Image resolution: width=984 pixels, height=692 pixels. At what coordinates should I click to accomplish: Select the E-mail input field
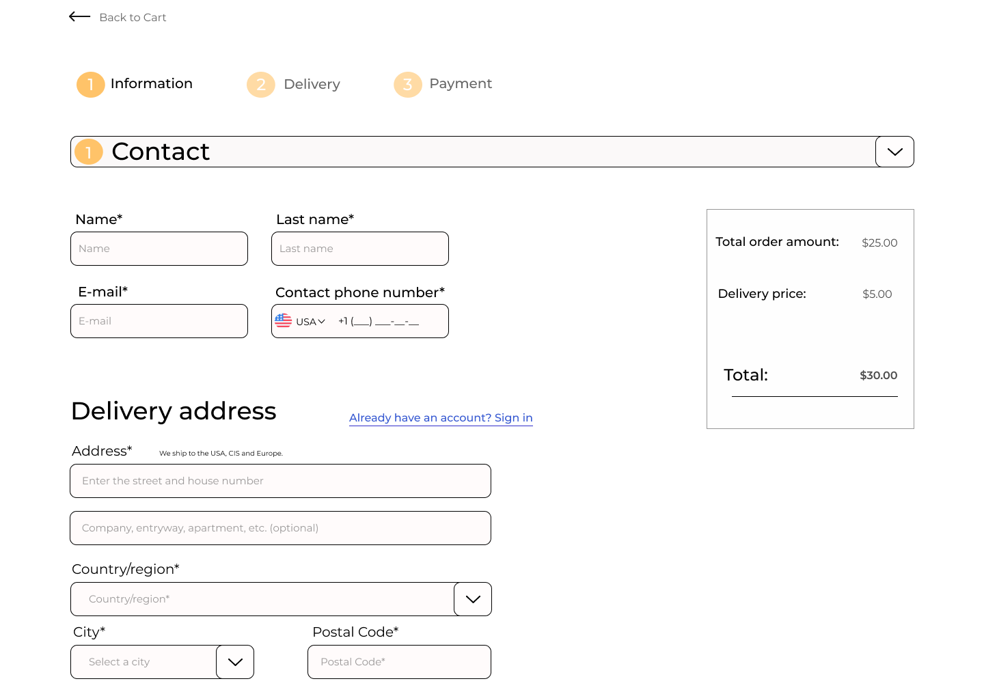(x=159, y=321)
